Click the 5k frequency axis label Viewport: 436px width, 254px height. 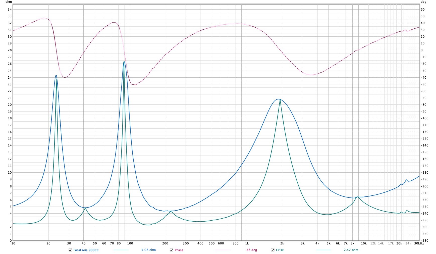tap(329, 243)
